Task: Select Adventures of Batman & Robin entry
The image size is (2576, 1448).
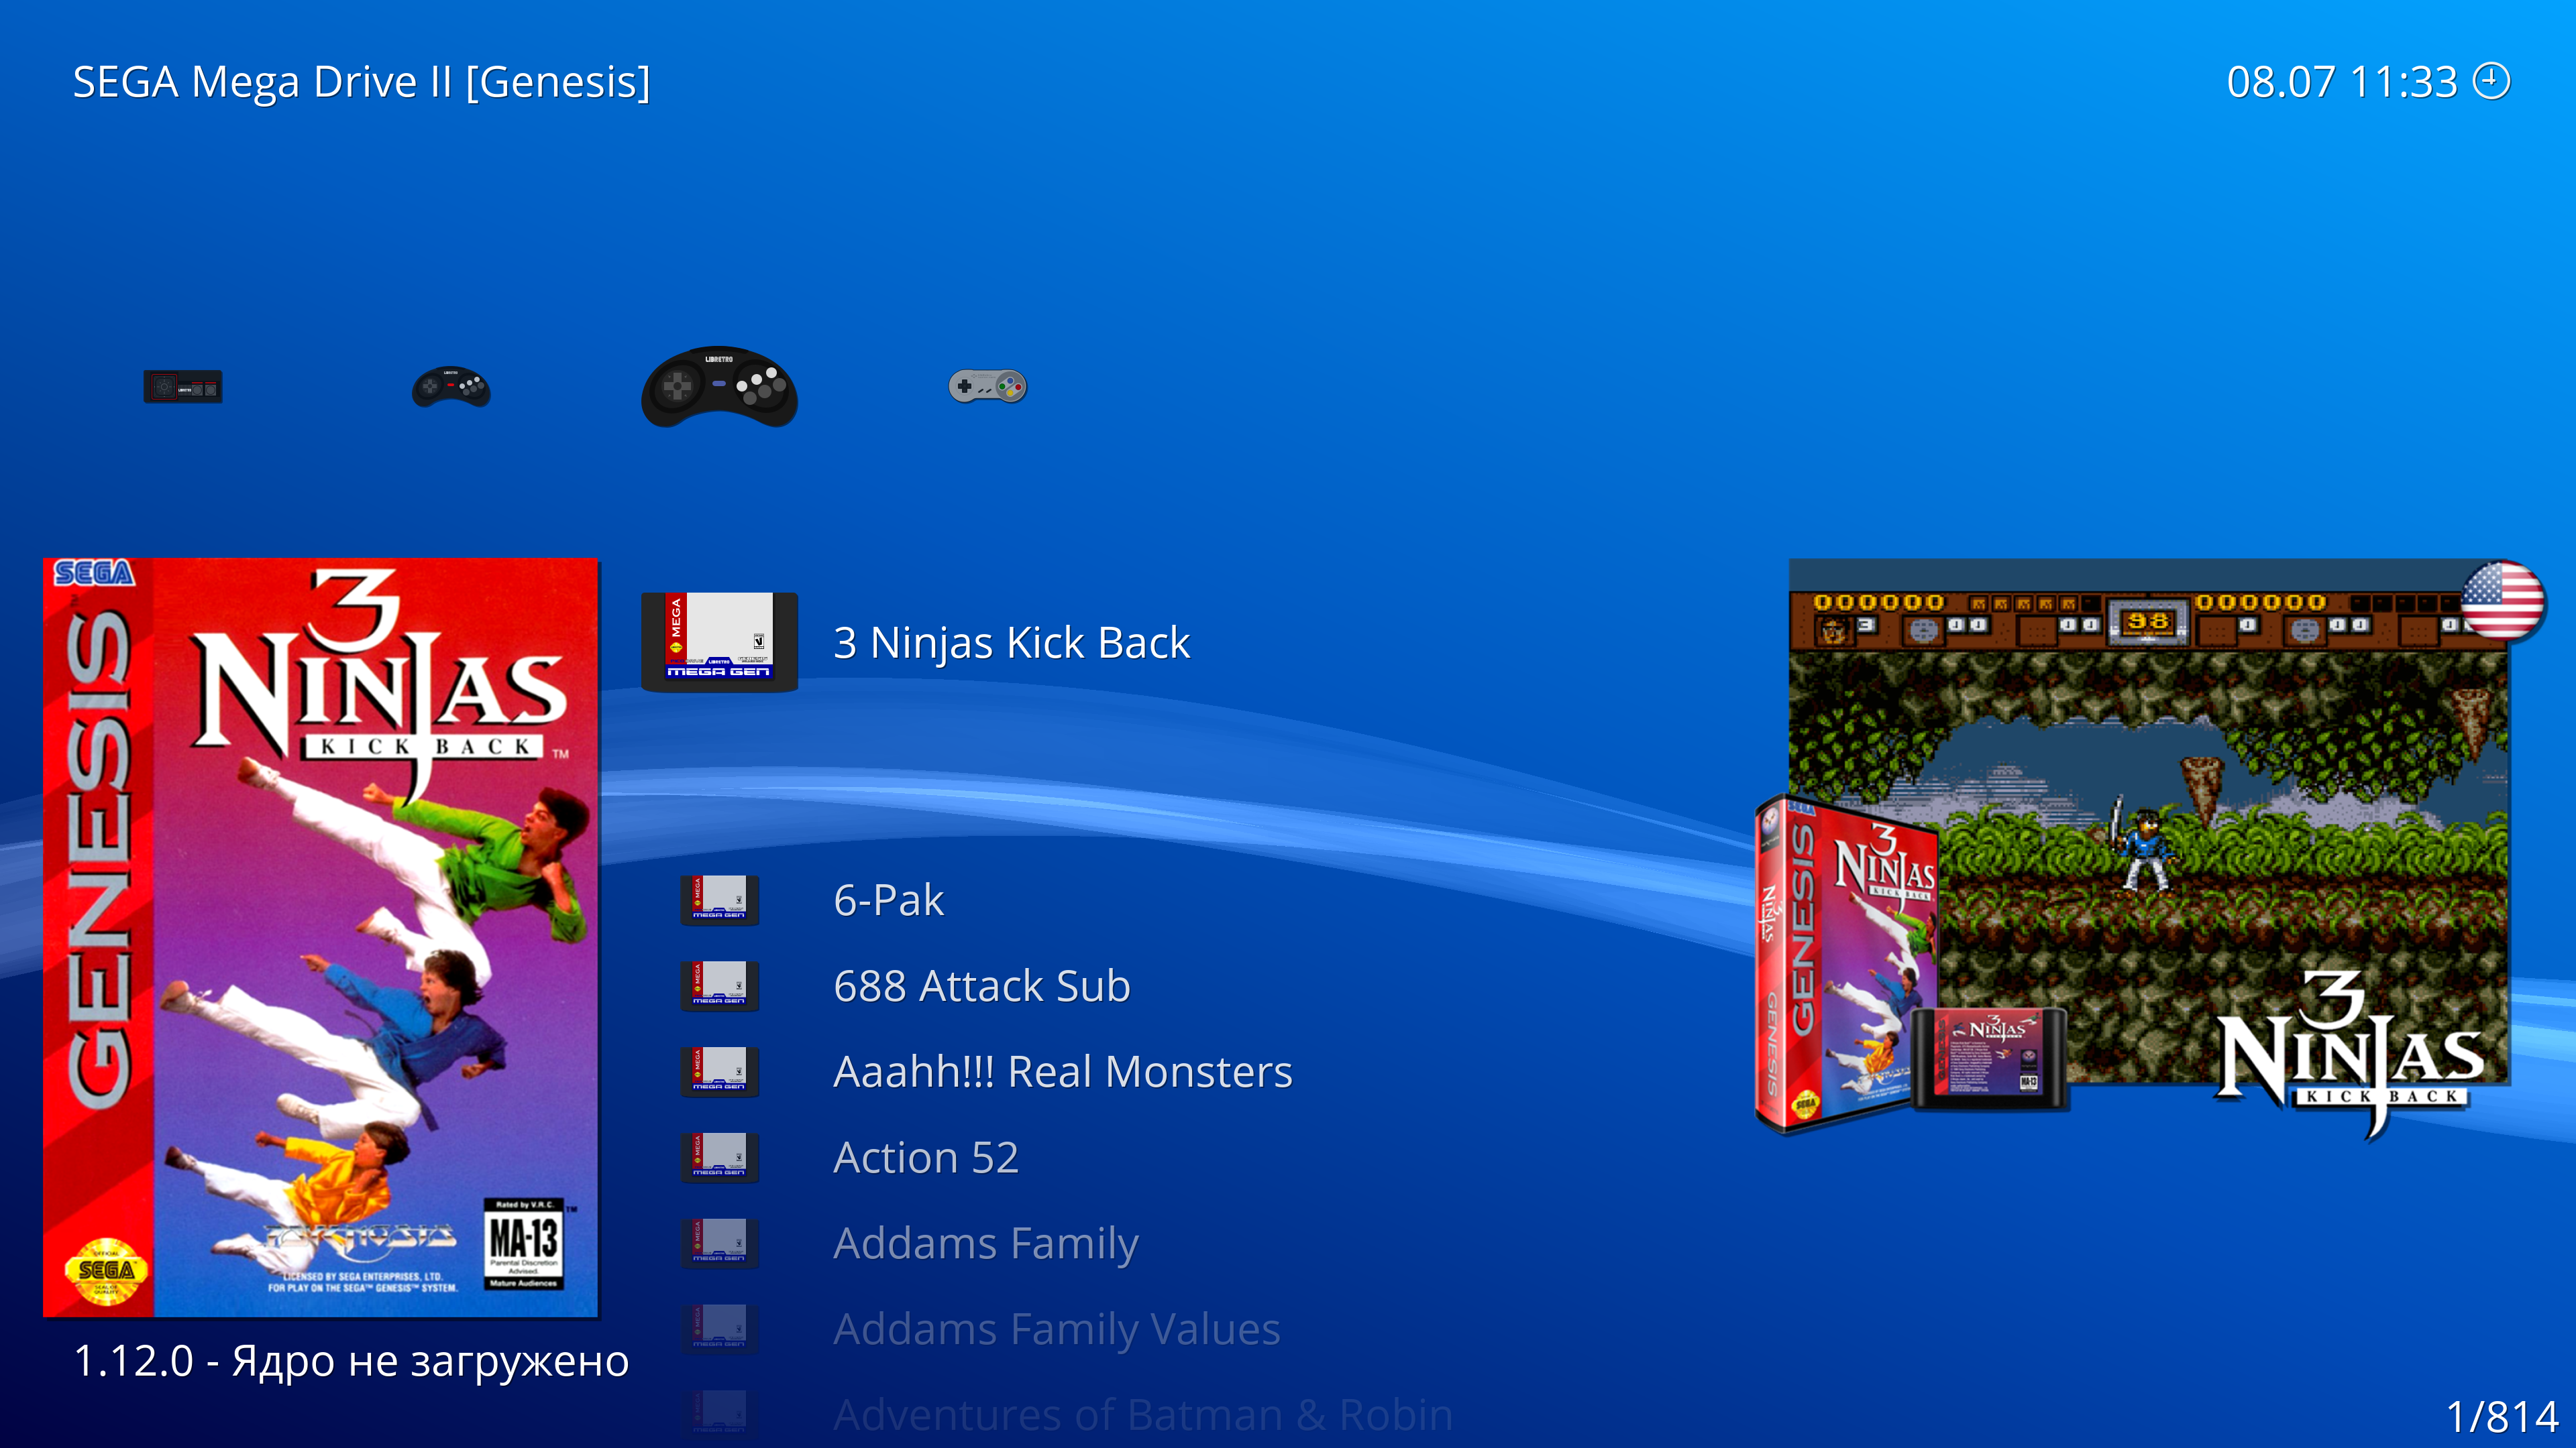Action: pos(1143,1415)
